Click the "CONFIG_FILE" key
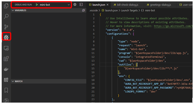Screen dimensions: 194x104 point(134,80)
